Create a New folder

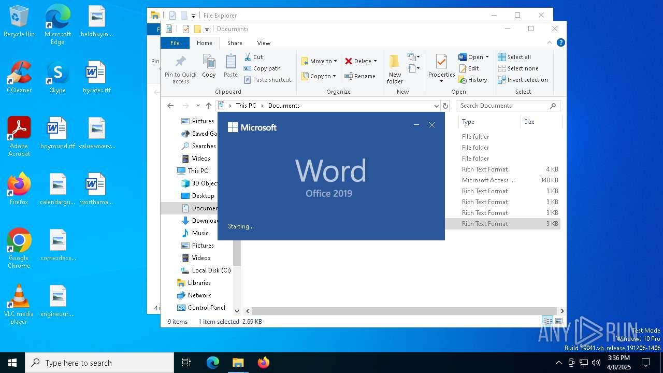[395, 69]
